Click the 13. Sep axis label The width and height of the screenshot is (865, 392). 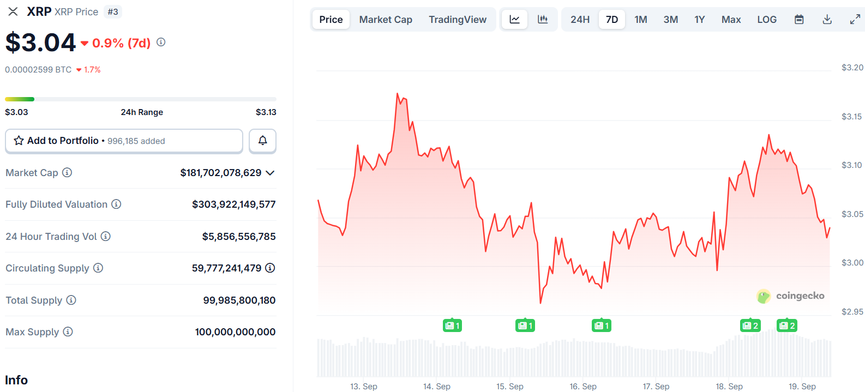(x=364, y=386)
